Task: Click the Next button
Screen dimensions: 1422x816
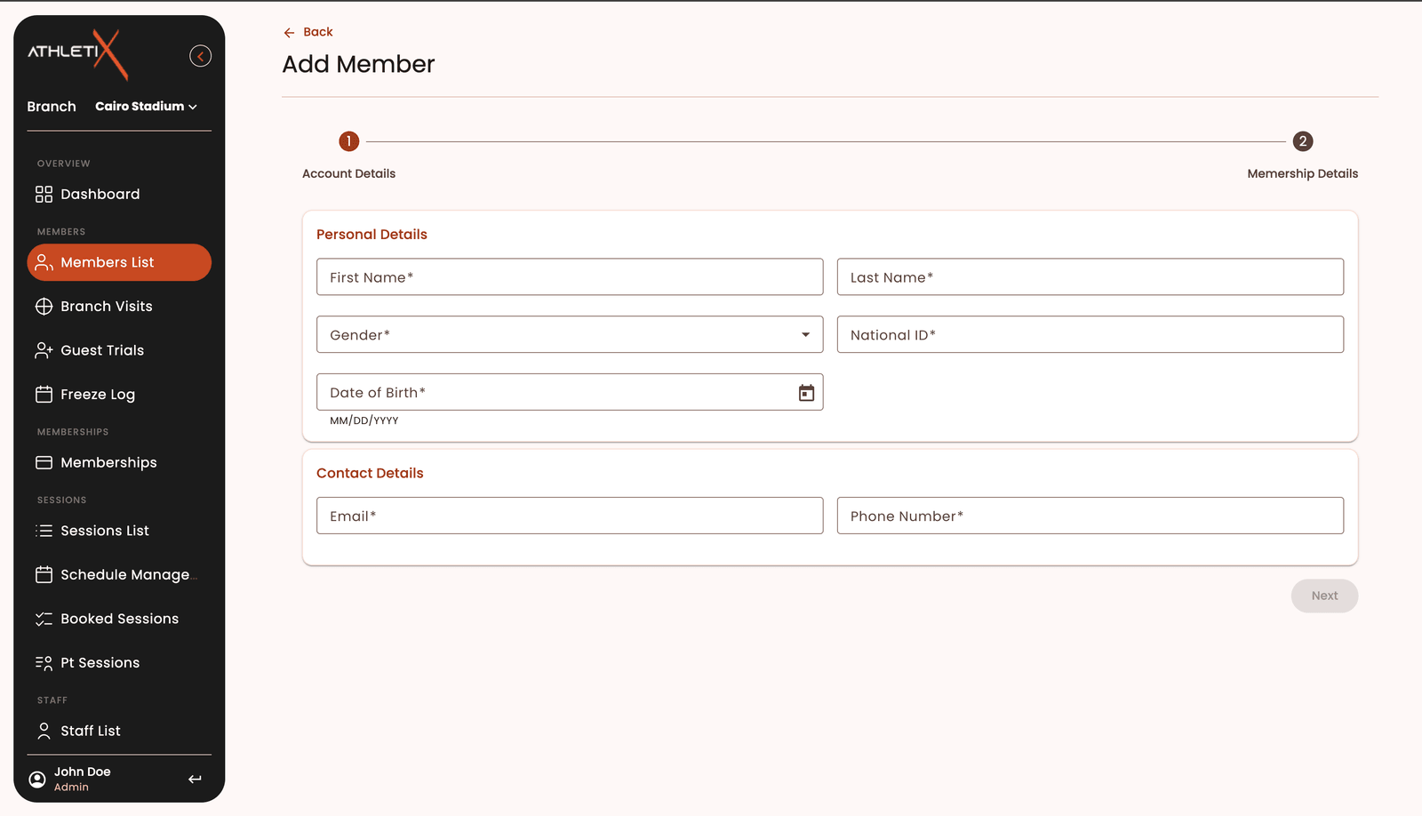Action: (1324, 596)
